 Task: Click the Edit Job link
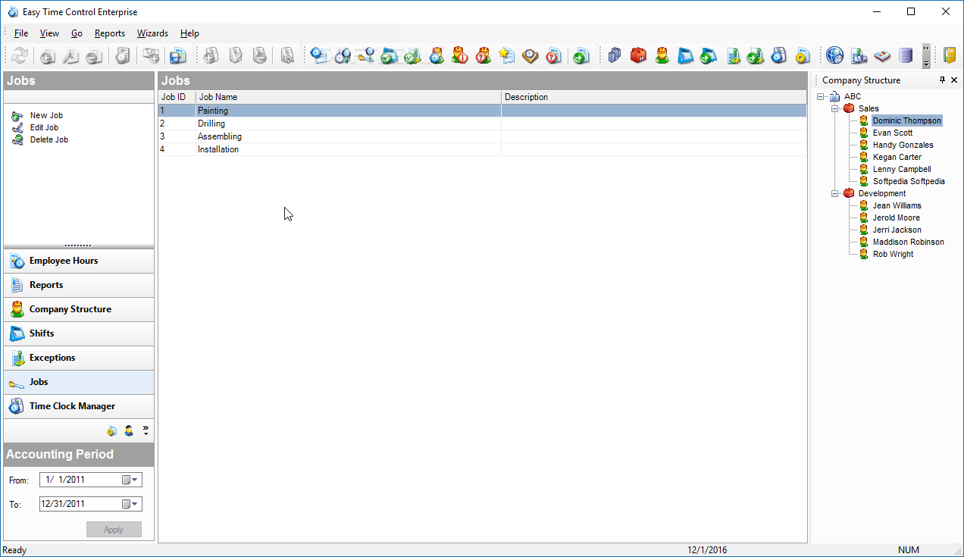tap(44, 127)
